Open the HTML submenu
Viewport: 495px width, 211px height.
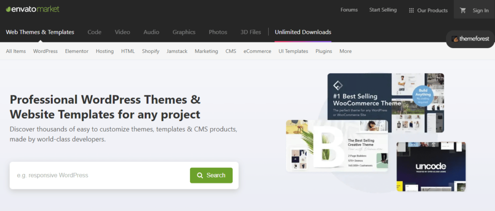tap(128, 51)
